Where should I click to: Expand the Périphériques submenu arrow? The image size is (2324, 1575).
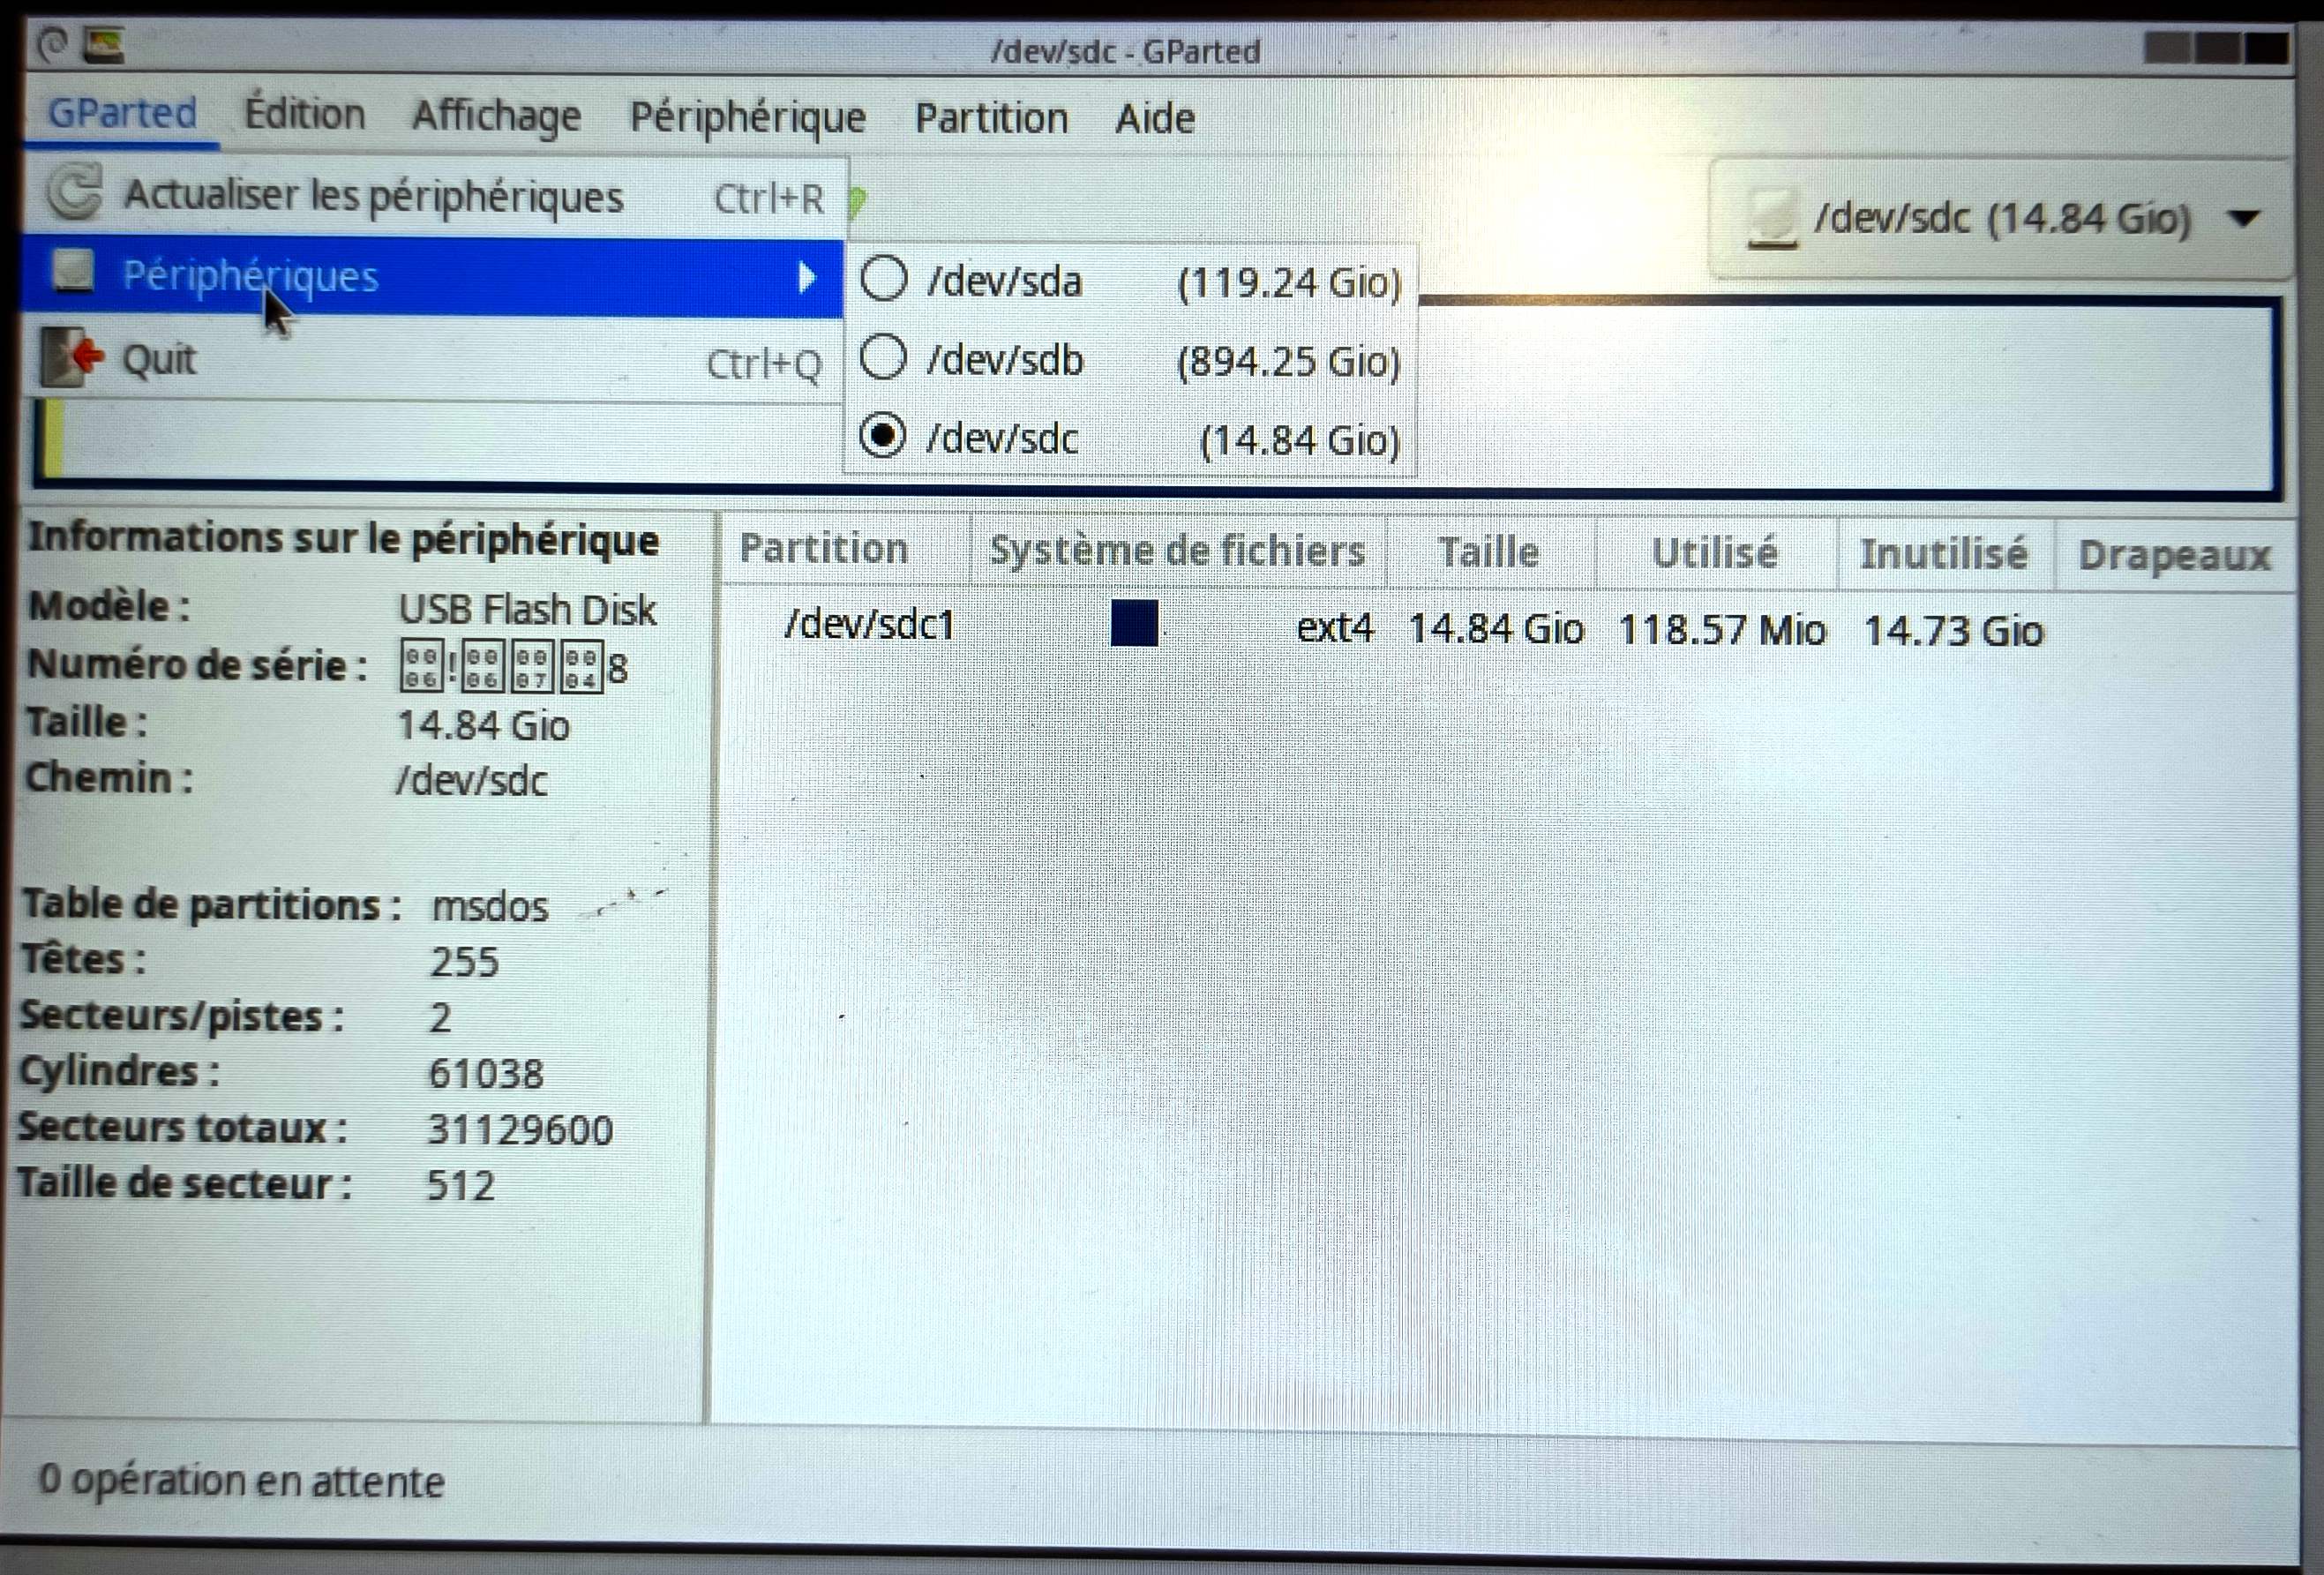click(806, 276)
